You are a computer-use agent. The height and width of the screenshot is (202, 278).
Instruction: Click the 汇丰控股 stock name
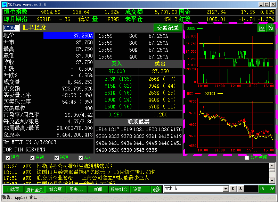tap(34, 28)
